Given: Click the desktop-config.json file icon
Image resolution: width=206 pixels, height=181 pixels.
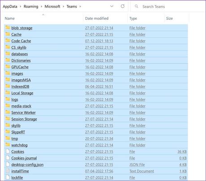Looking at the screenshot, I should (x=8, y=164).
